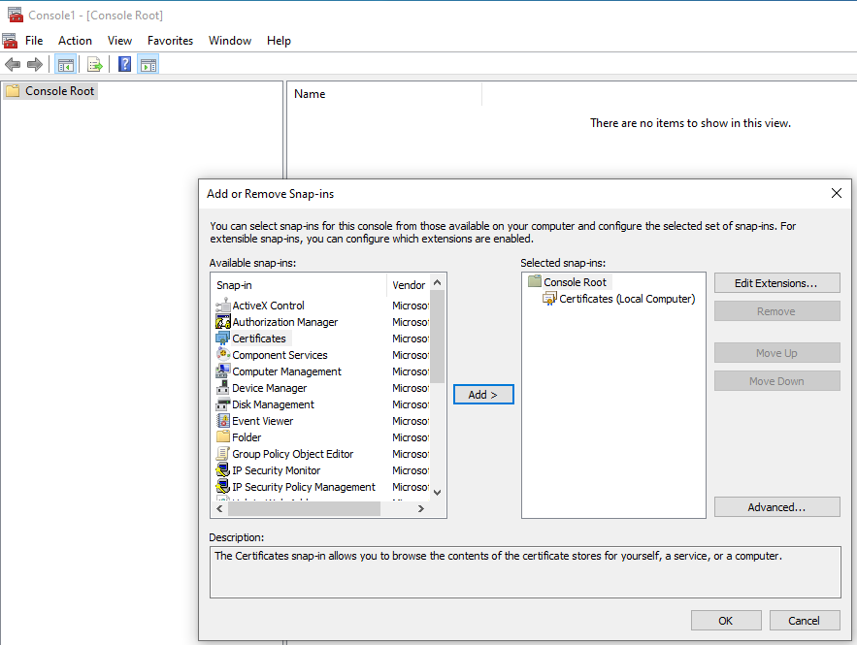The image size is (857, 645).
Task: Select IP Security Policy Management row text
Action: tap(304, 487)
